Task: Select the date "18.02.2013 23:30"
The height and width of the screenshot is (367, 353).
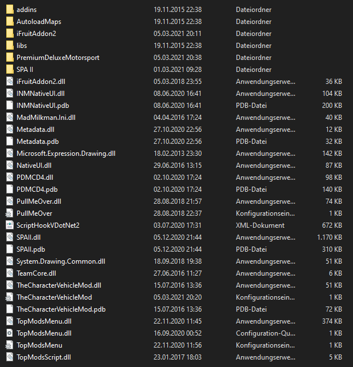Action: pos(178,154)
